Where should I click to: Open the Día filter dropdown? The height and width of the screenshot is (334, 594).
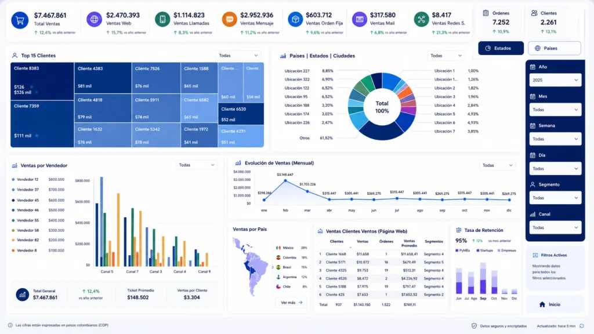point(555,169)
